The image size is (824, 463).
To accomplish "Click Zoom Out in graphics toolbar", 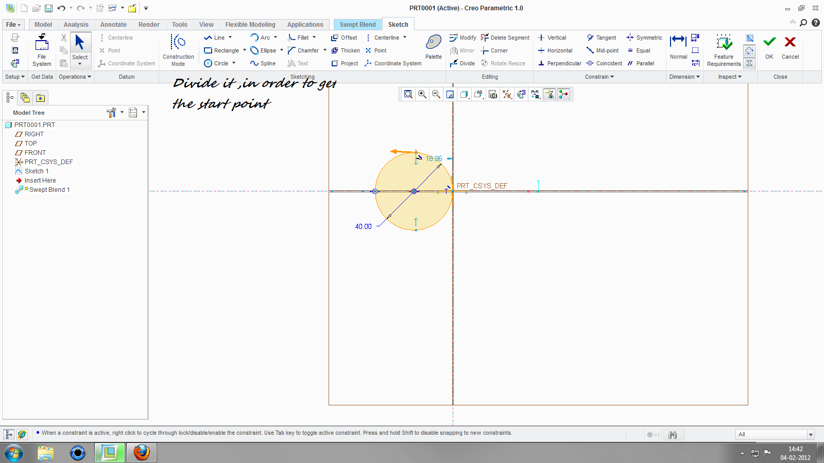I will click(x=436, y=94).
